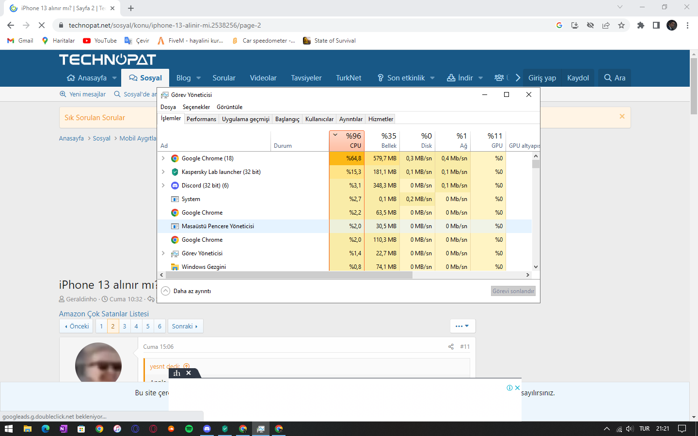Select the Masaüstü Pencere Yöneticisi process row
Viewport: 698px width, 436px height.
pyautogui.click(x=344, y=226)
